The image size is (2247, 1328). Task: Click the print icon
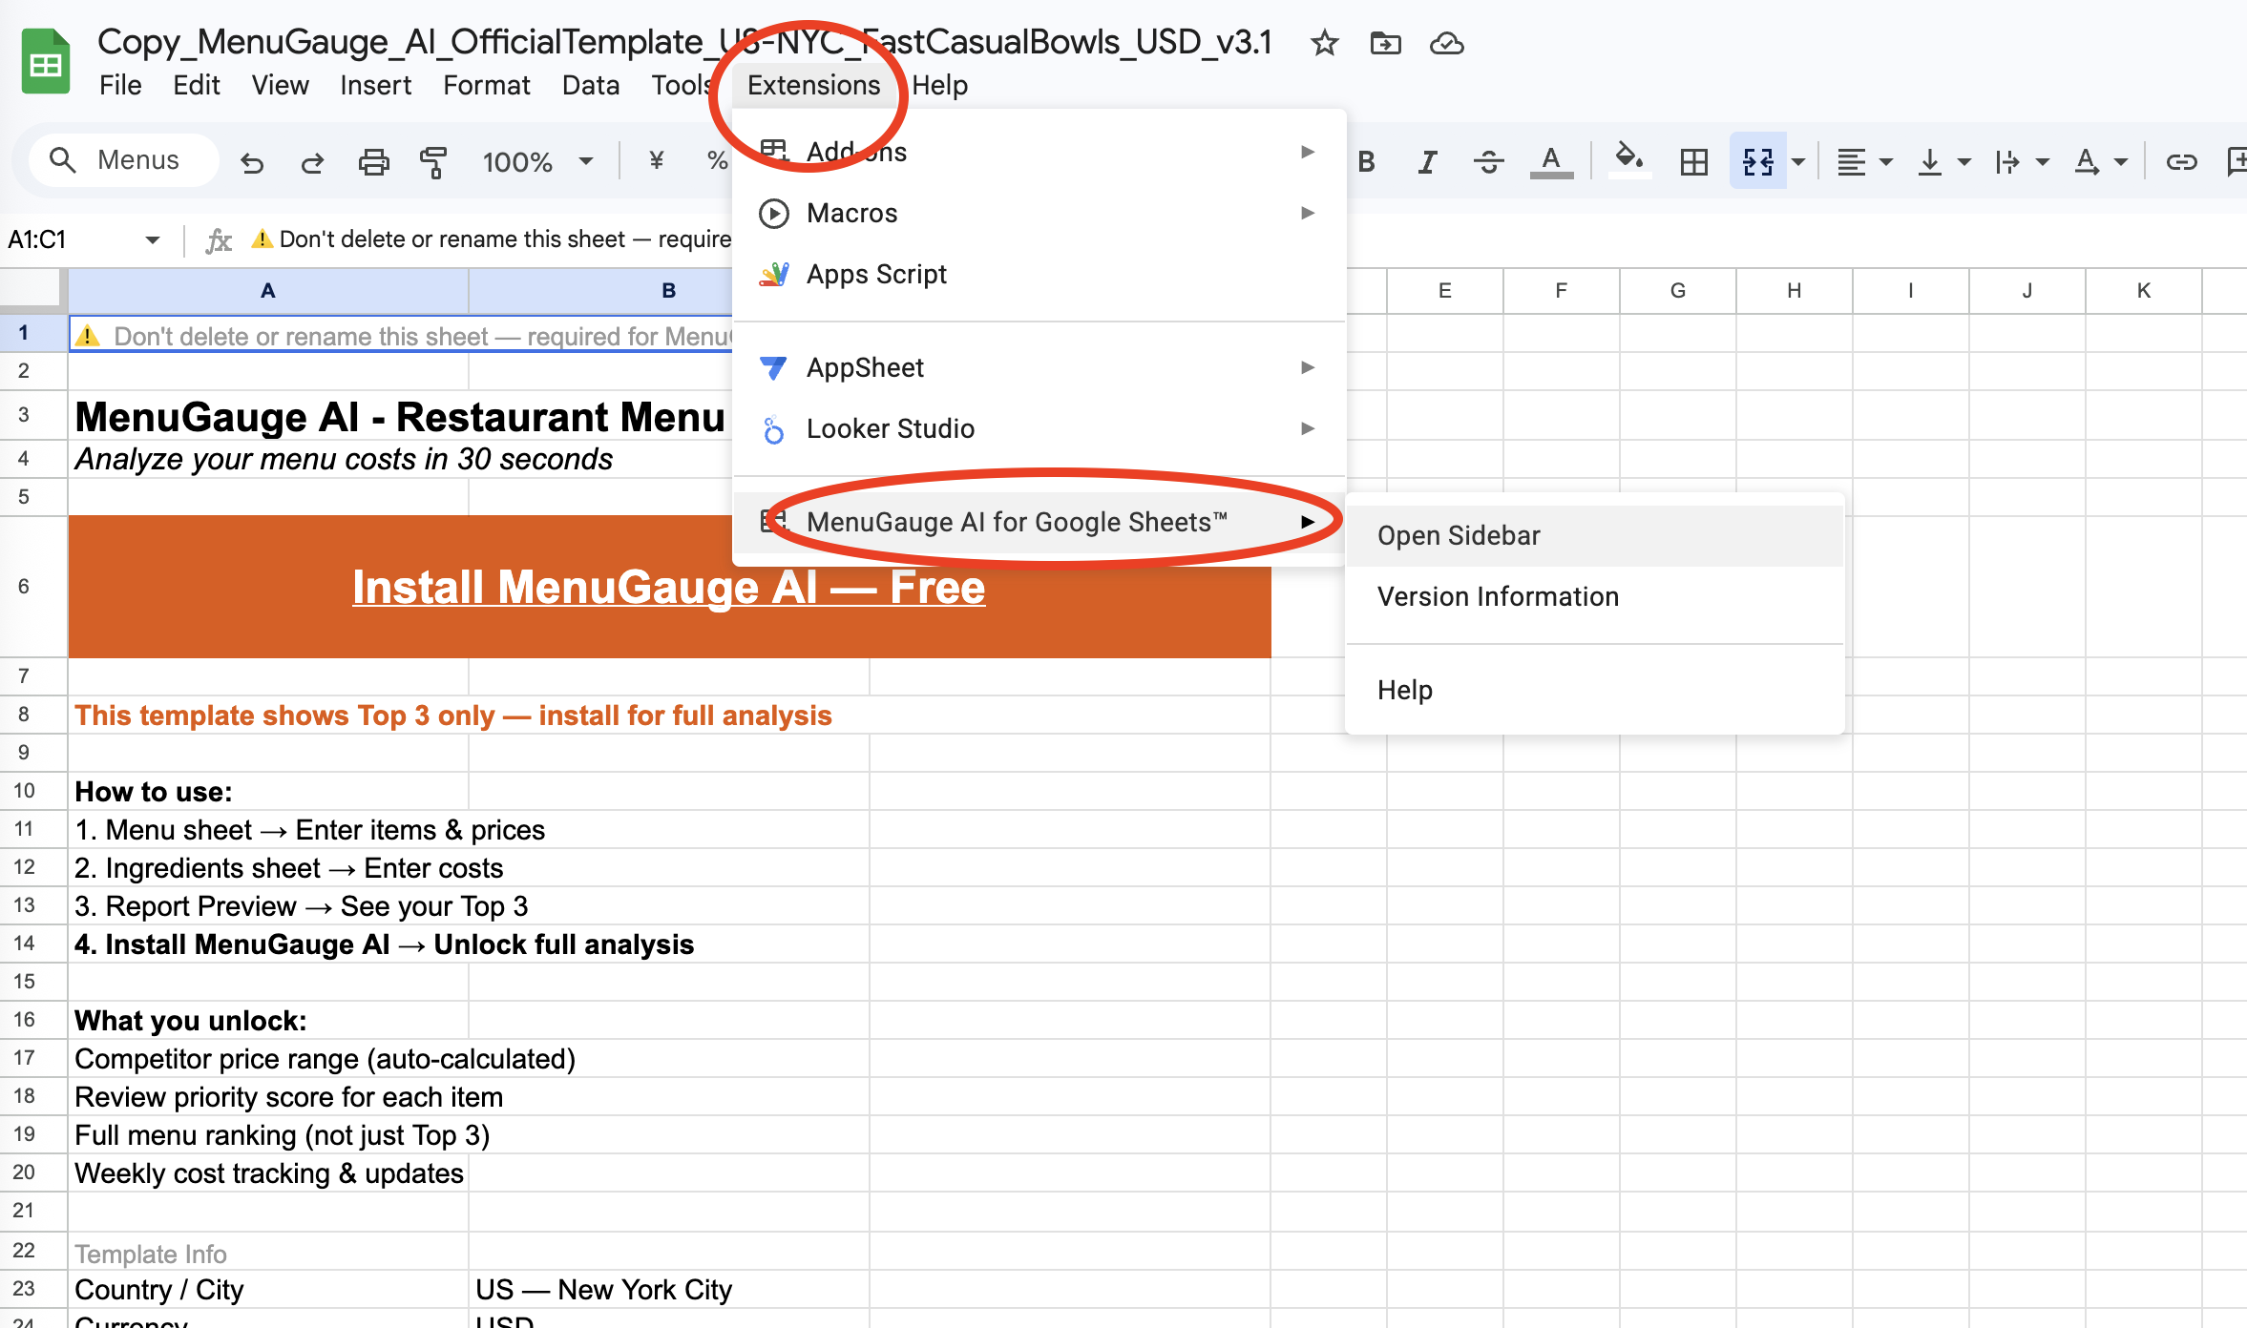coord(373,162)
